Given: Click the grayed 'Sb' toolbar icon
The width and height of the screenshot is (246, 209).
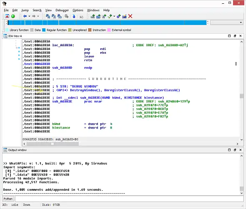Looking at the screenshot, I should (x=81, y=17).
